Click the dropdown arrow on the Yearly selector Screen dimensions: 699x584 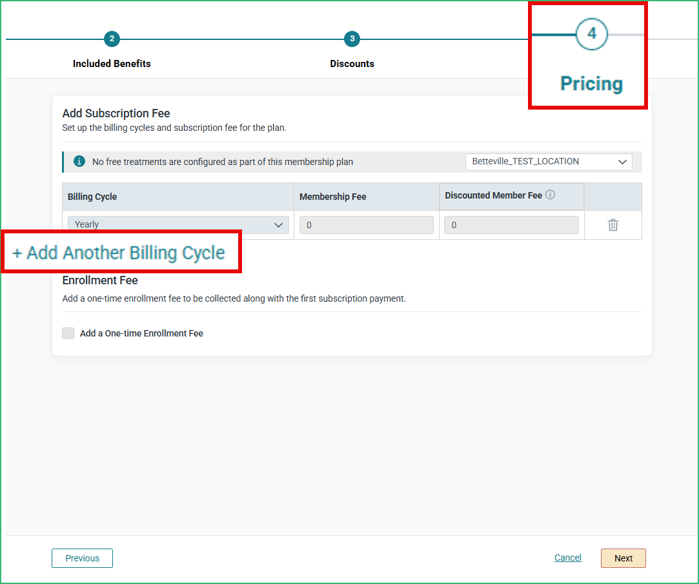click(278, 224)
